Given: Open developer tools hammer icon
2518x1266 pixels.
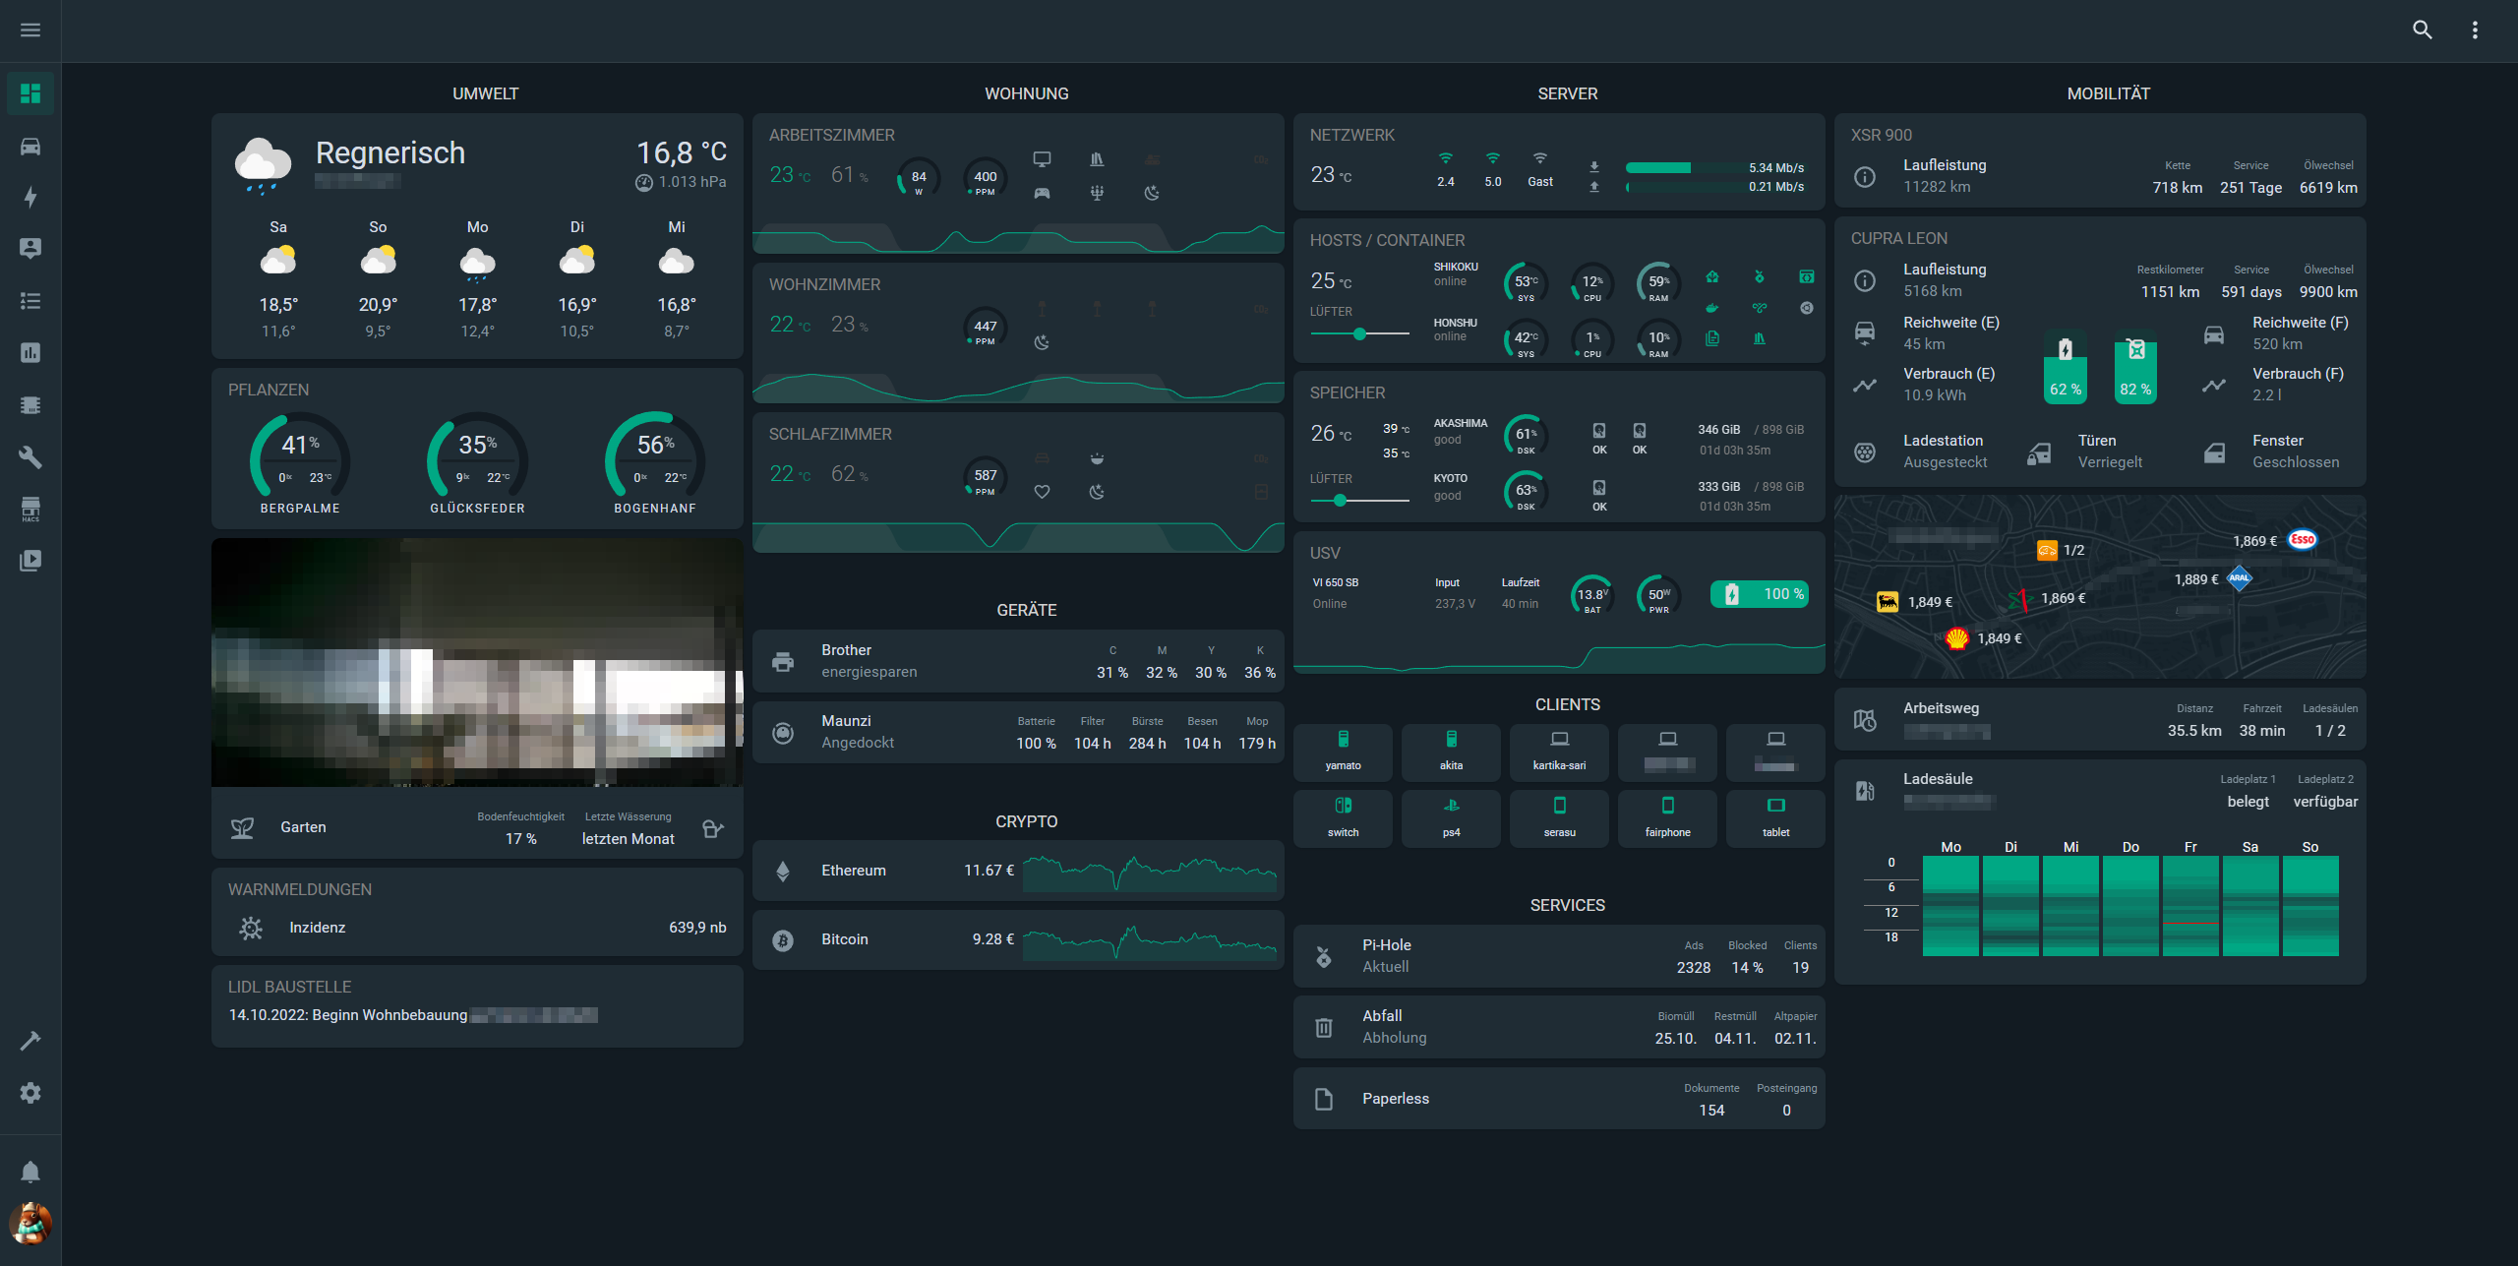Looking at the screenshot, I should (30, 1041).
